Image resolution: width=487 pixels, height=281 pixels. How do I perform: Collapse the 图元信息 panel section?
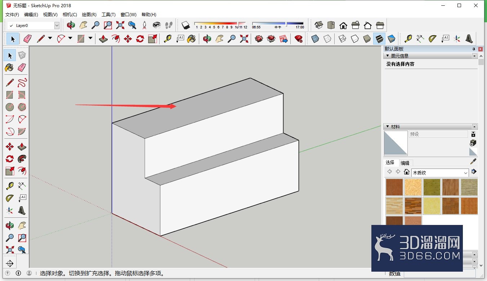(x=388, y=56)
